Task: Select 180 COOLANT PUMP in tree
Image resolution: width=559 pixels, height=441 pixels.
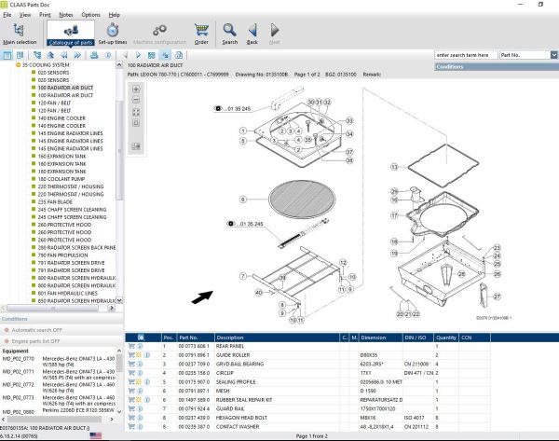Action: tap(61, 179)
